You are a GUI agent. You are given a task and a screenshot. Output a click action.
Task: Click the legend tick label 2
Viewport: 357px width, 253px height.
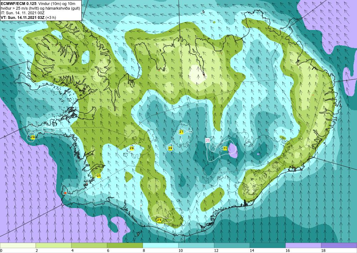(37, 251)
